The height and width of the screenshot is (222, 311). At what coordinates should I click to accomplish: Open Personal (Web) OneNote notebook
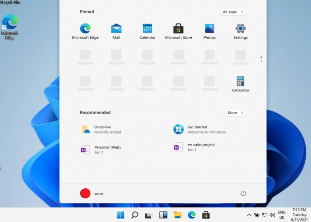coord(101,150)
